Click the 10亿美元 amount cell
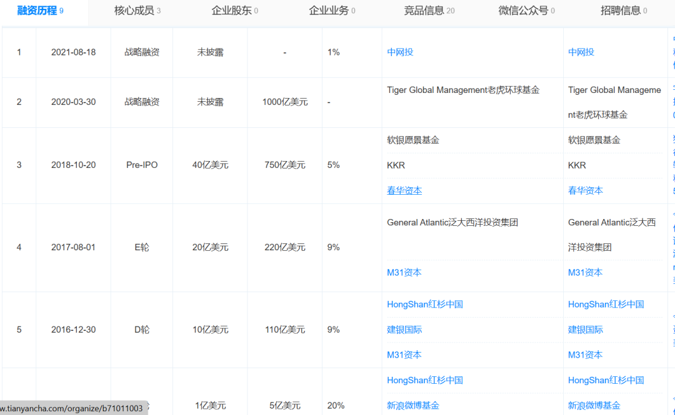 coord(210,330)
